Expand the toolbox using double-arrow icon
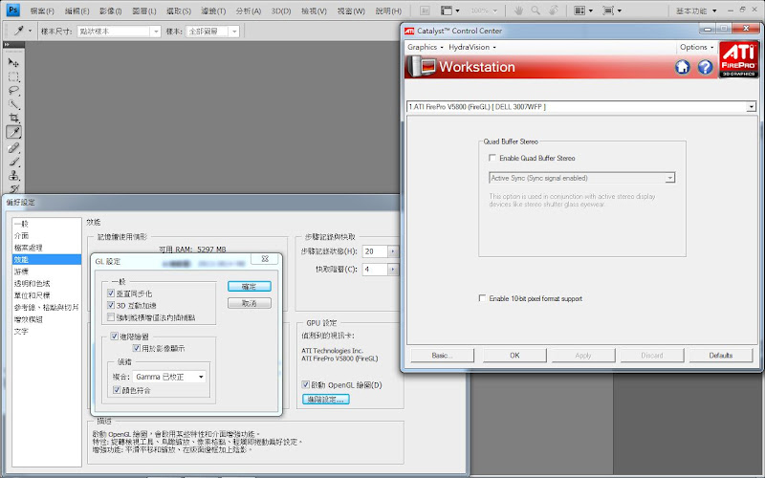Image resolution: width=765 pixels, height=478 pixels. click(7, 44)
